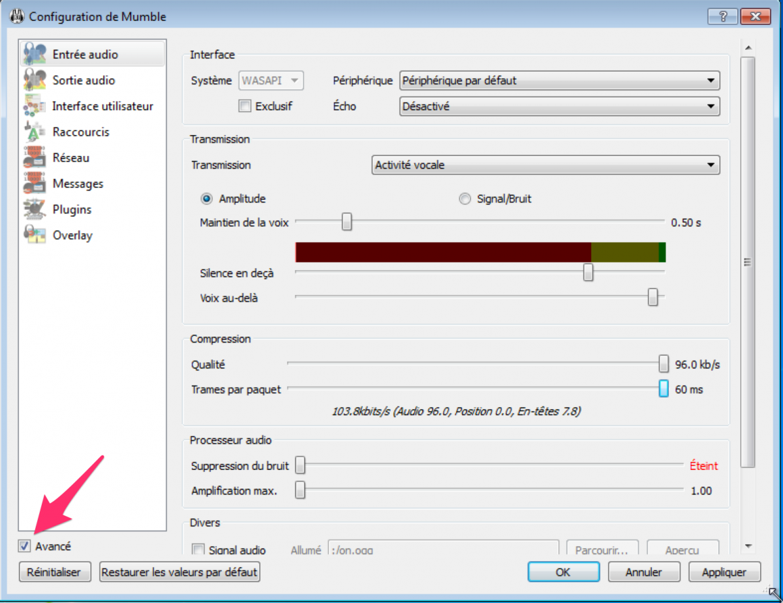783x603 pixels.
Task: Expand the Périphérique dropdown
Action: (x=559, y=81)
